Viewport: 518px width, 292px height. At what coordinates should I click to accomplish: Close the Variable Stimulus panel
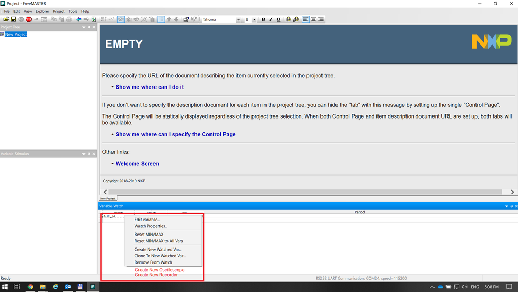click(94, 154)
